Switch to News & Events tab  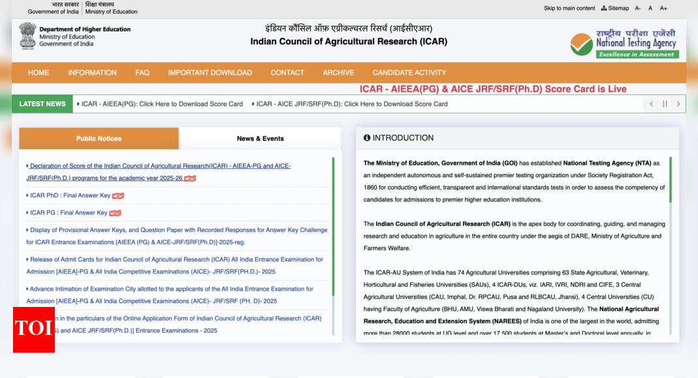tap(261, 139)
